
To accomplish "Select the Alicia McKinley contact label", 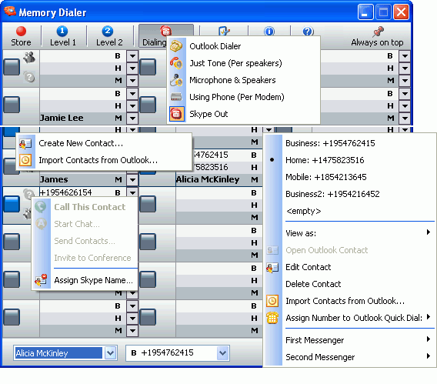I will pyautogui.click(x=208, y=179).
